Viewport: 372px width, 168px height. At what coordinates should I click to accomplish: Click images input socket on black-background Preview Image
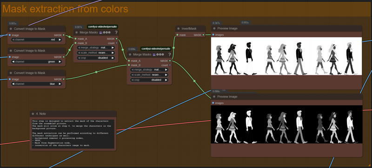pos(213,103)
